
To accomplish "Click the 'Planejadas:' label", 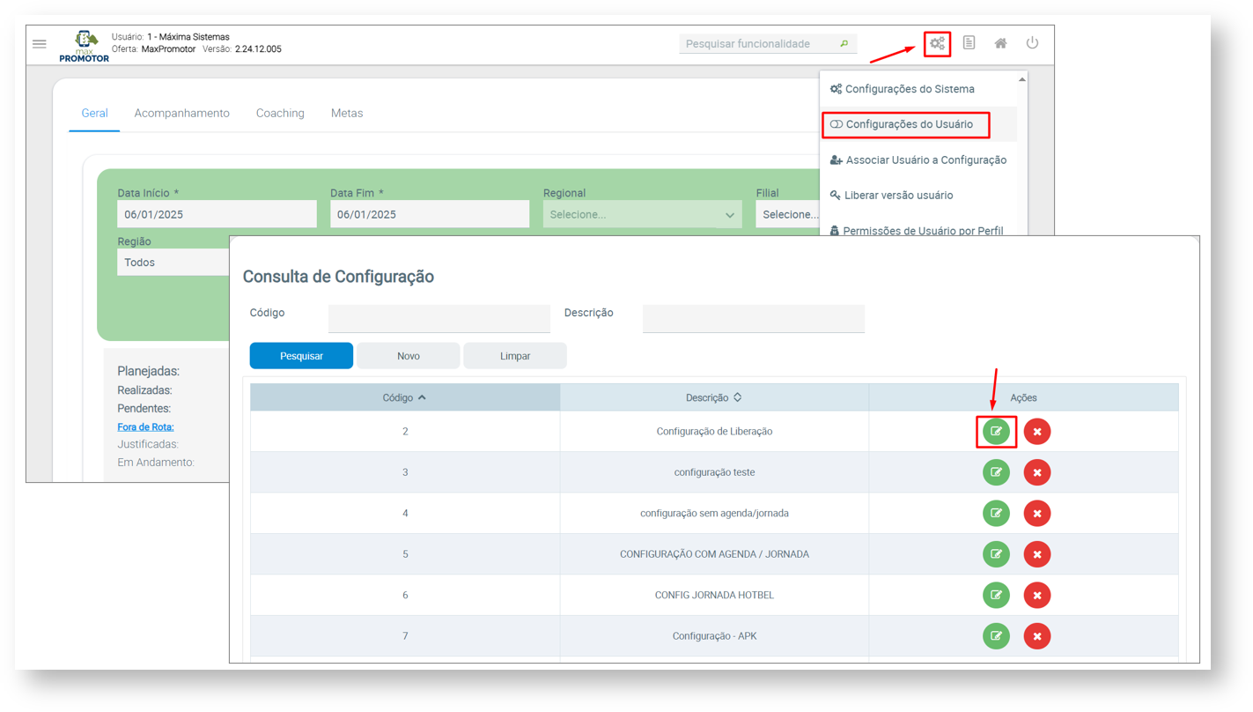I will [148, 372].
